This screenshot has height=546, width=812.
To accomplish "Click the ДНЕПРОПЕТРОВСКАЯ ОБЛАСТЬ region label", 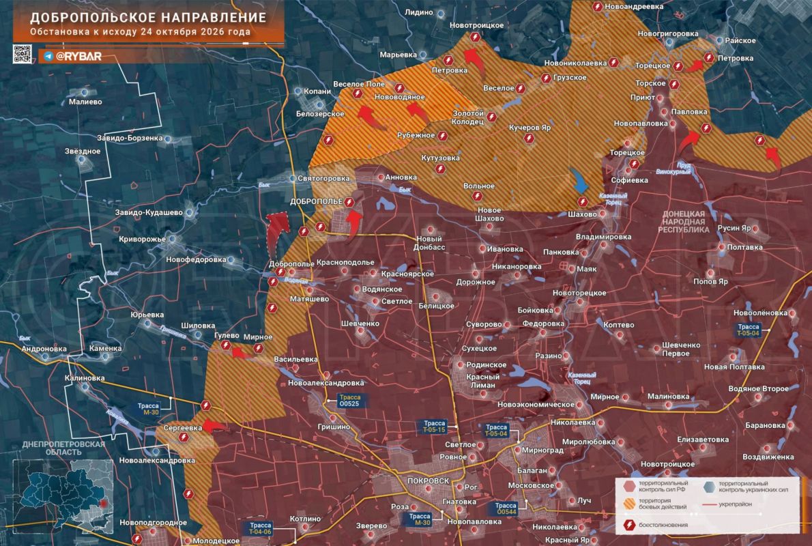I will tap(63, 448).
